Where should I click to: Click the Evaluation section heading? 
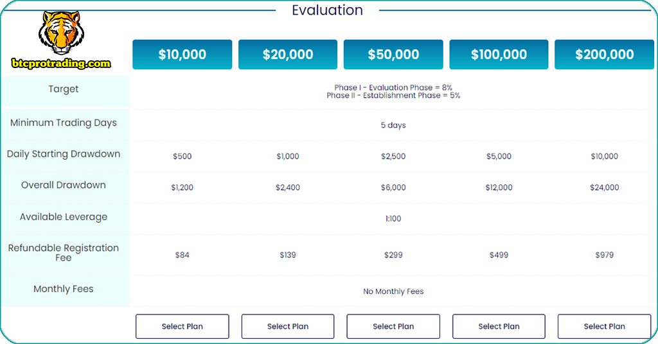pyautogui.click(x=327, y=10)
